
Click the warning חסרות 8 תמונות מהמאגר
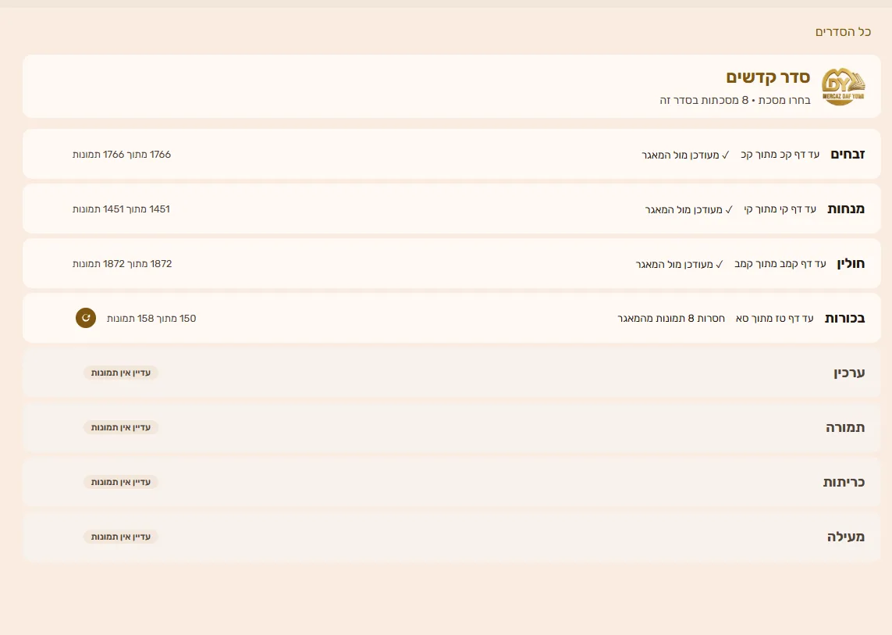[x=671, y=319]
